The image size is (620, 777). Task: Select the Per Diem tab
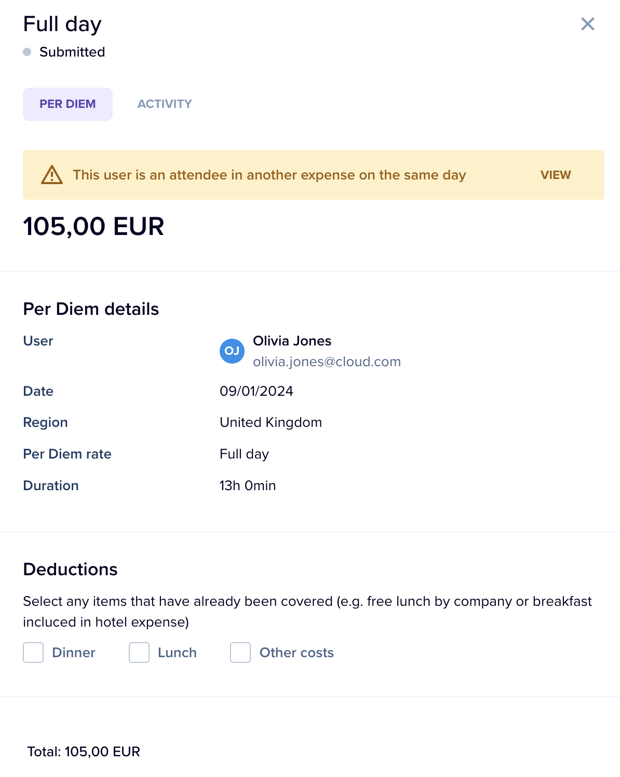click(x=68, y=104)
